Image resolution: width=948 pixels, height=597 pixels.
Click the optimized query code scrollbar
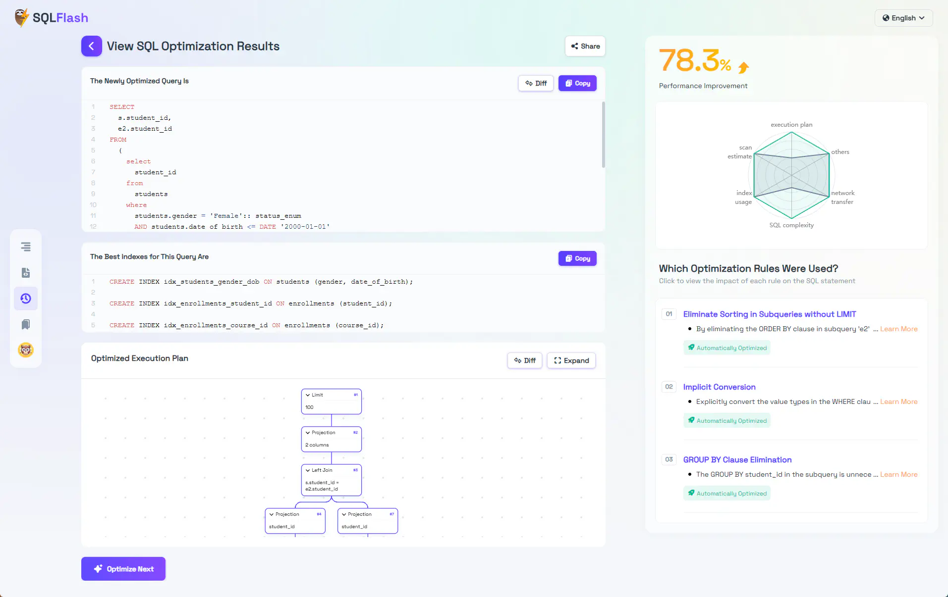point(603,135)
